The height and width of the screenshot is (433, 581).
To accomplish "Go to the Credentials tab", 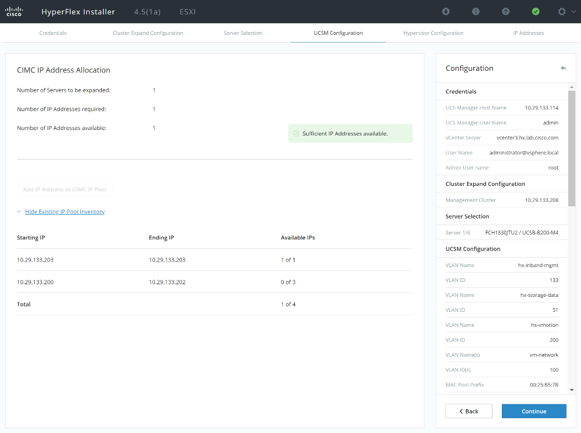I will (53, 33).
